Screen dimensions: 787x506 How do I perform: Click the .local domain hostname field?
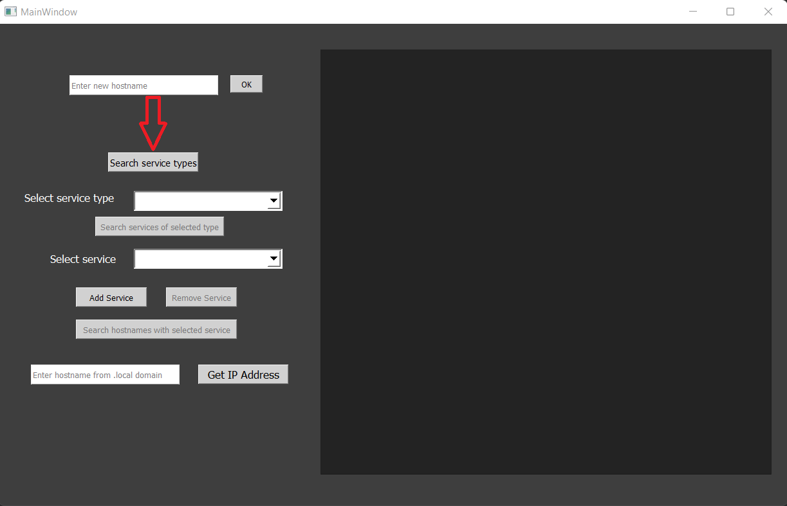pyautogui.click(x=105, y=375)
